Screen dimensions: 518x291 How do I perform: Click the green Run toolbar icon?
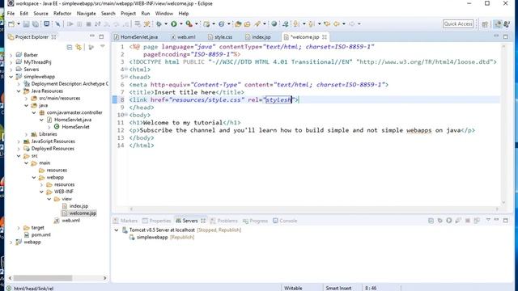click(x=174, y=23)
